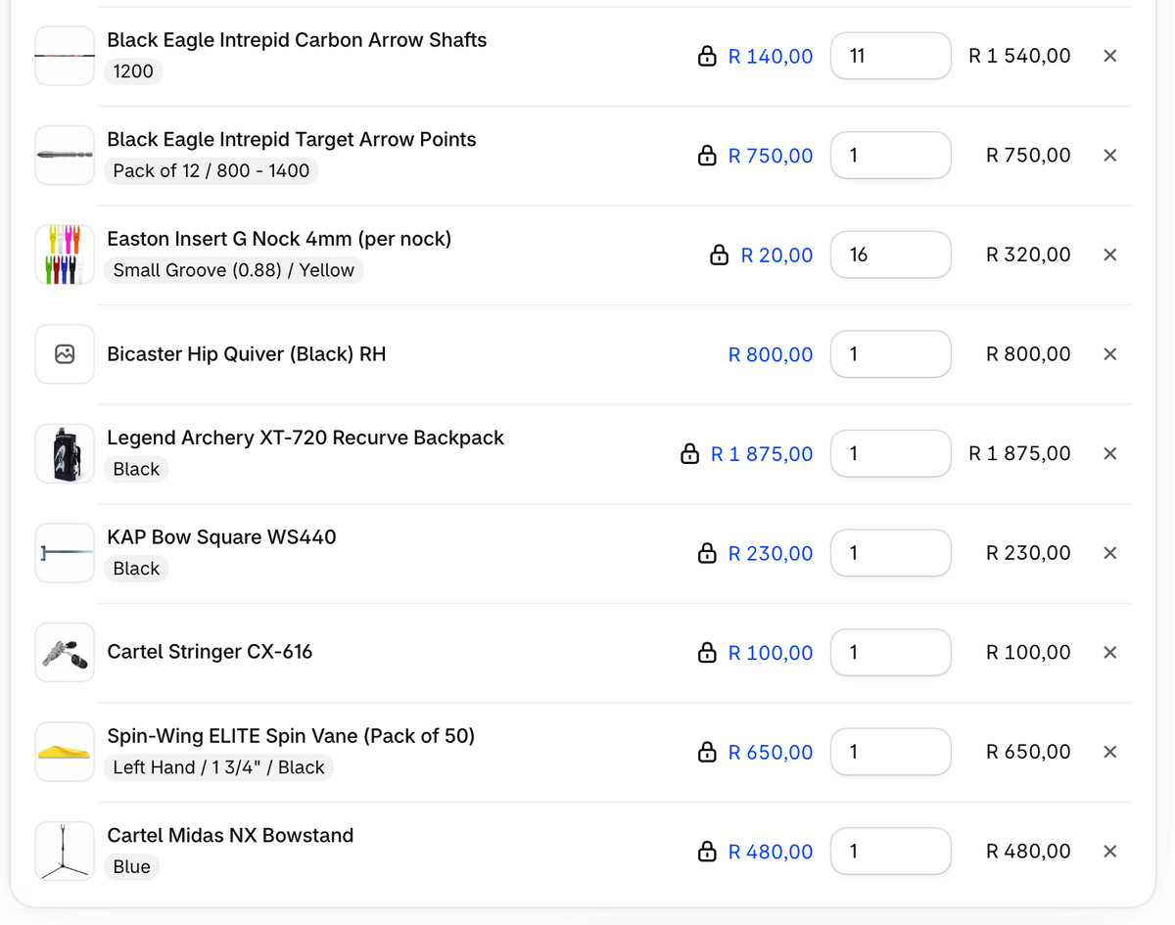Remove Legend Archery XT-720 Recurve Backpack
This screenshot has width=1175, height=925.
pyautogui.click(x=1109, y=453)
